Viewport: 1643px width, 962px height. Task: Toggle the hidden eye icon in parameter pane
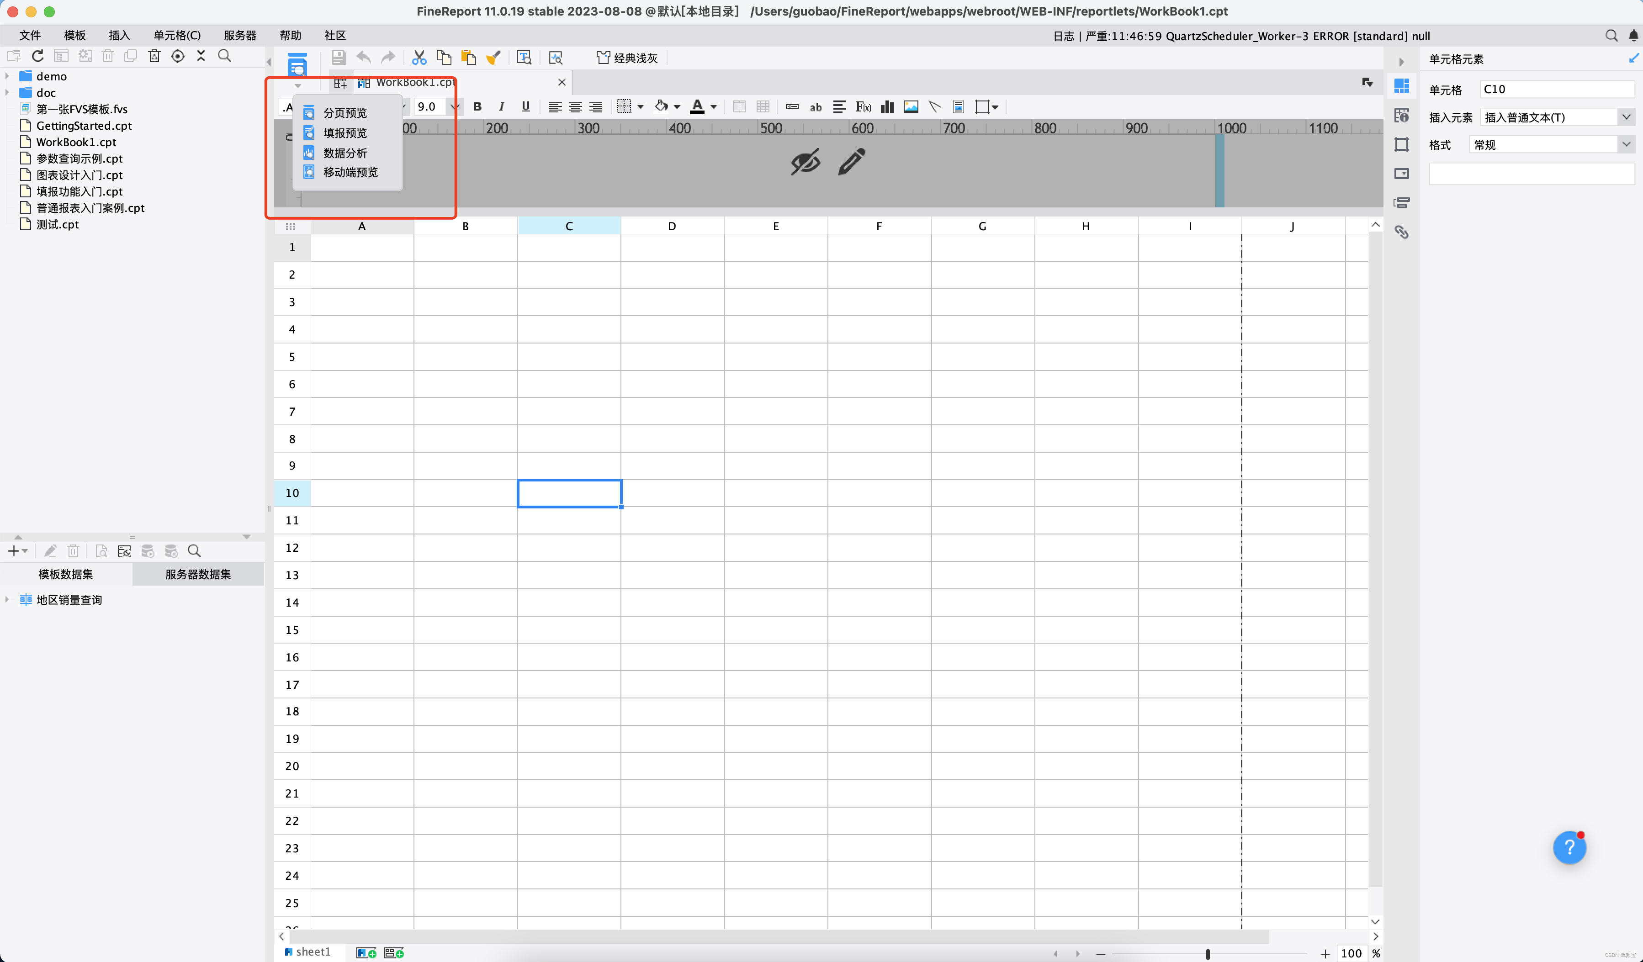pyautogui.click(x=805, y=162)
